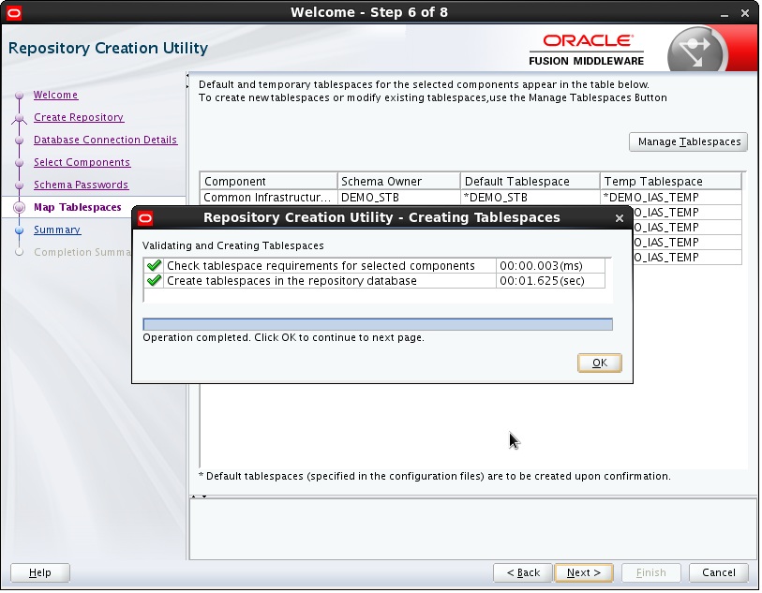Go Back to previous step
The image size is (762, 593).
click(x=523, y=573)
